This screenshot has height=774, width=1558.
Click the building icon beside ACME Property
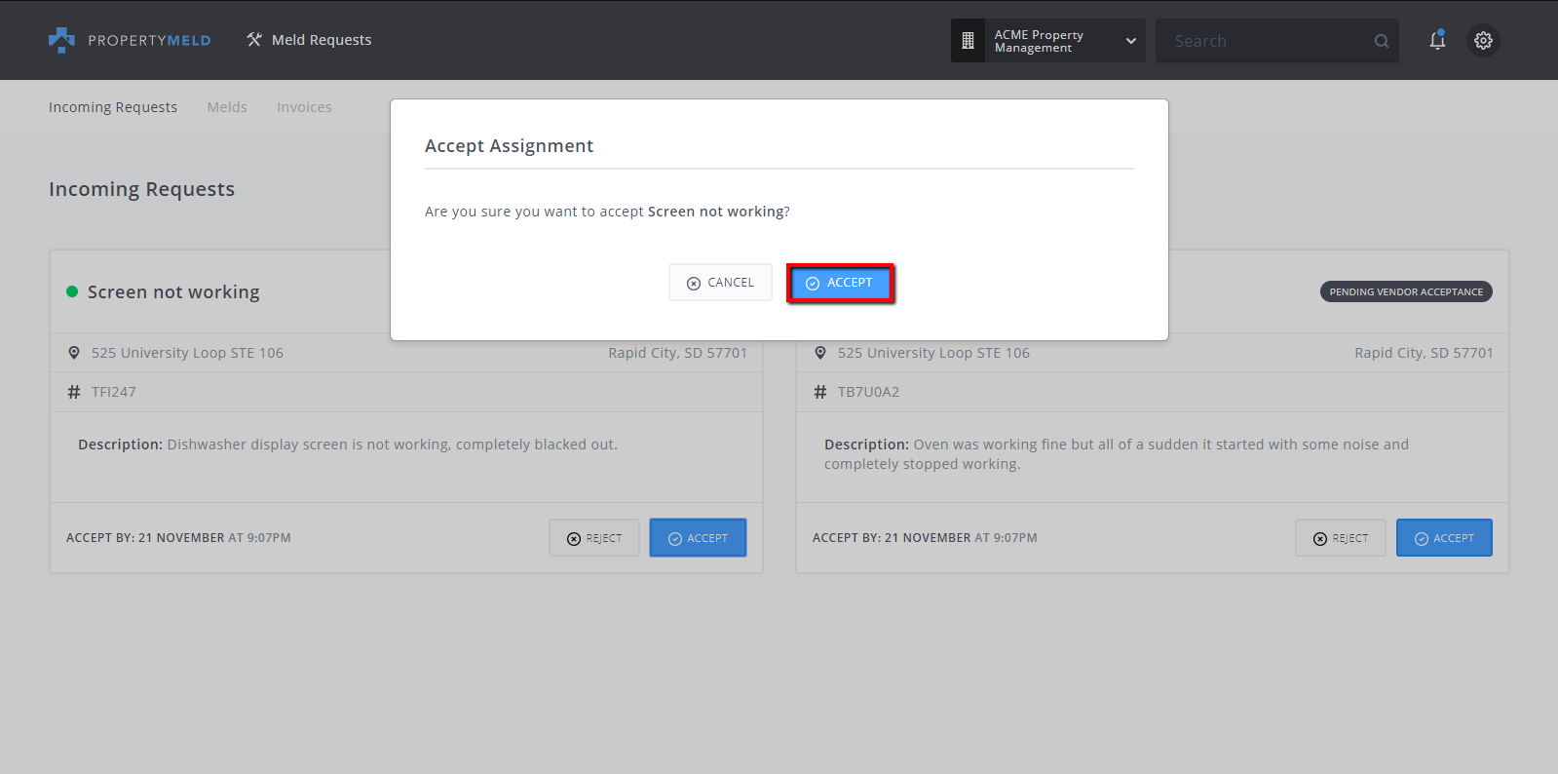coord(968,41)
